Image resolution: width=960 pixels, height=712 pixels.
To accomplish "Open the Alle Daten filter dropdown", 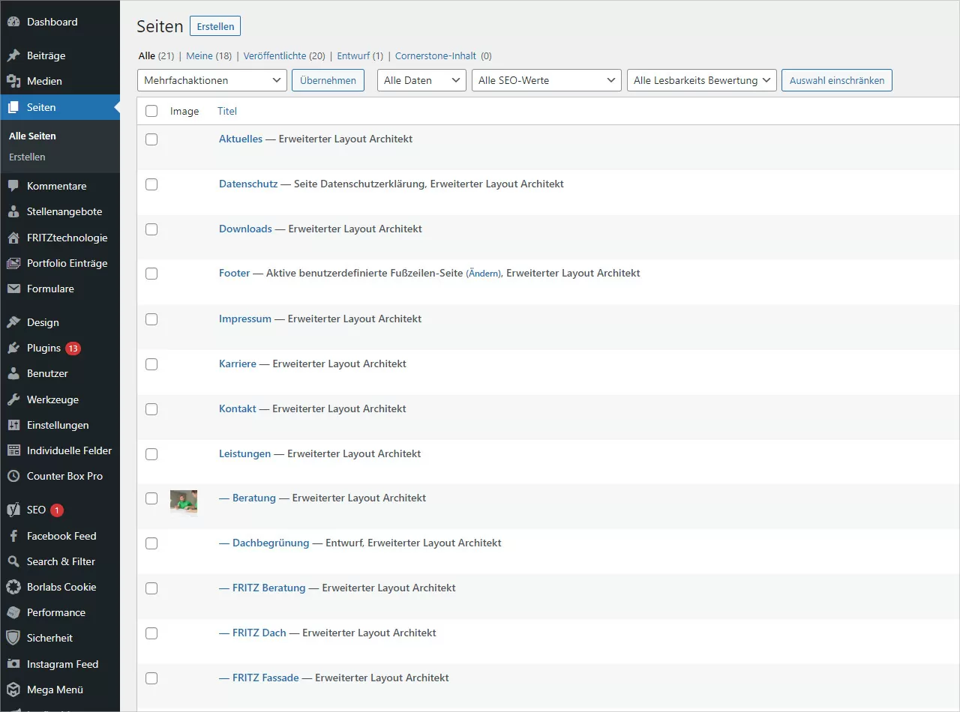I will click(x=421, y=79).
